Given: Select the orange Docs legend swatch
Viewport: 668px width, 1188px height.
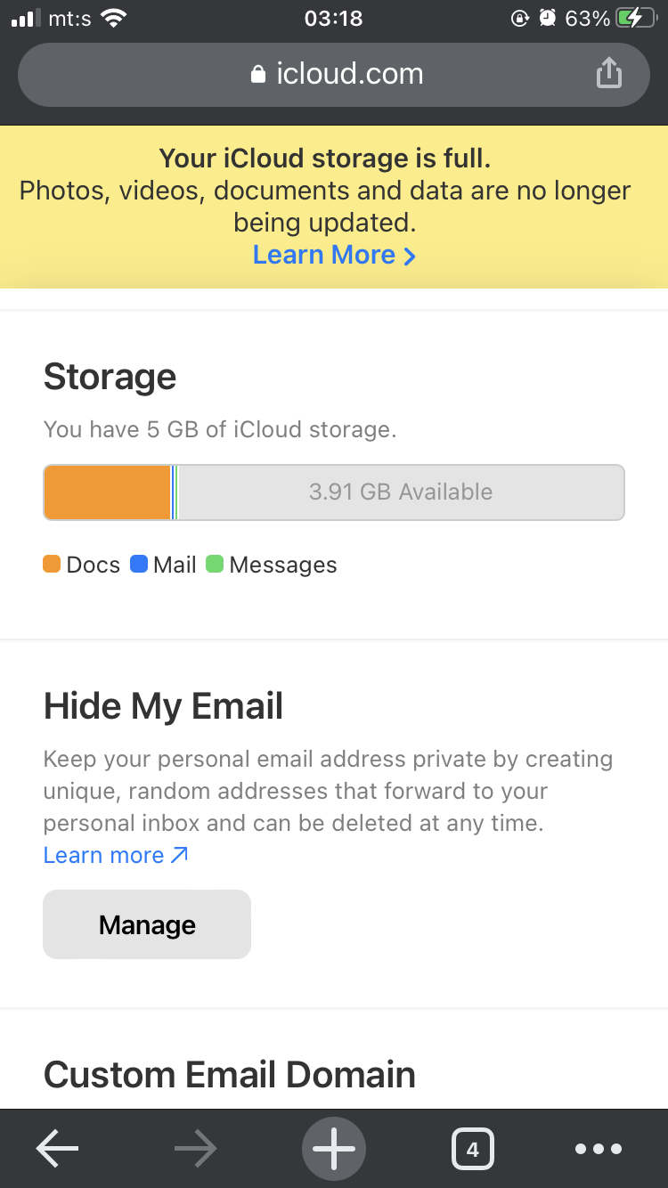Looking at the screenshot, I should coord(52,564).
